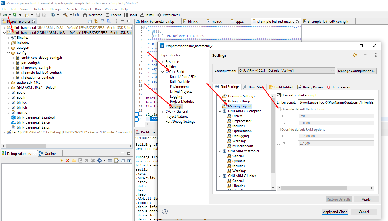This screenshot has width=388, height=221.
Task: Save all open editor files
Action: (44, 15)
